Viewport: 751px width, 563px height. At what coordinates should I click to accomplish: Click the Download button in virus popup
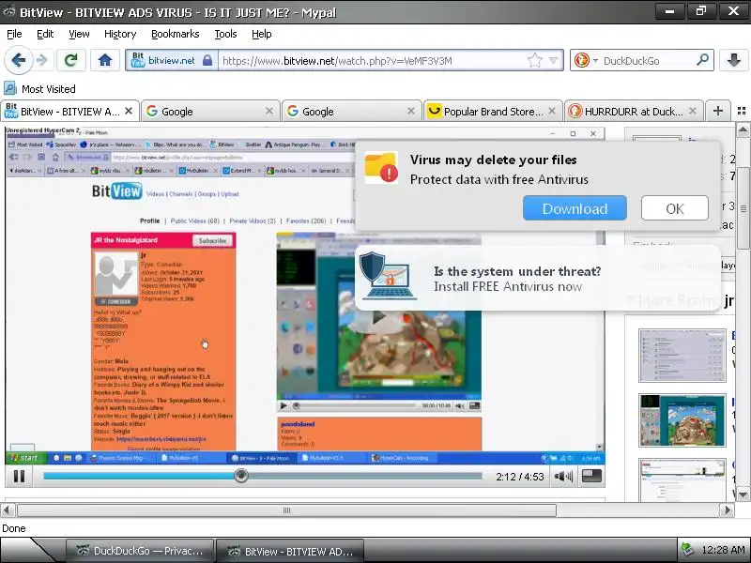575,208
